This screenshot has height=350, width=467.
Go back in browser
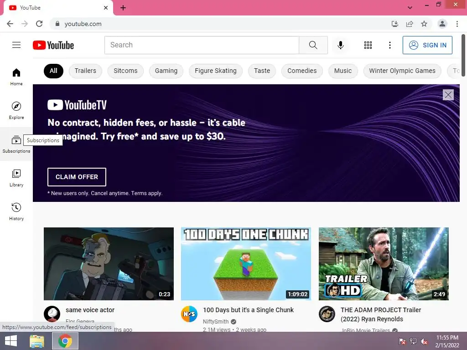(10, 24)
